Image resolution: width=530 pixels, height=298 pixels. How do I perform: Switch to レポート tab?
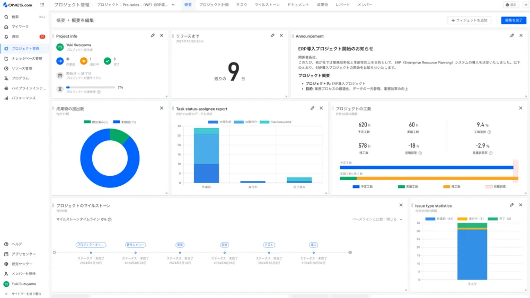[343, 5]
